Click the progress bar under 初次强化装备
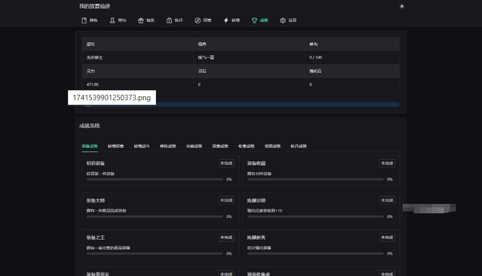Viewport: 482px width, 276px height. pyautogui.click(x=315, y=254)
